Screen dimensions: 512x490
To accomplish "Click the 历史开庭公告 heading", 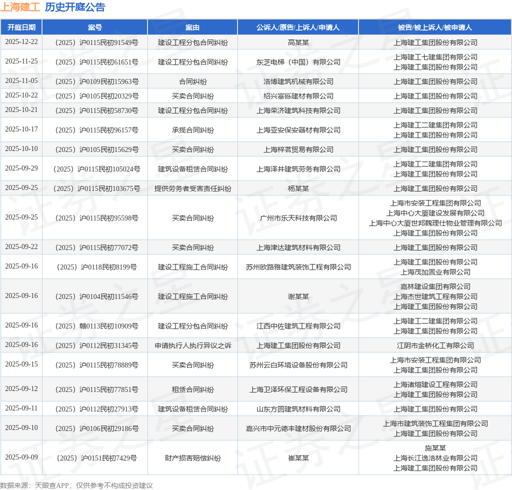I will (x=75, y=7).
